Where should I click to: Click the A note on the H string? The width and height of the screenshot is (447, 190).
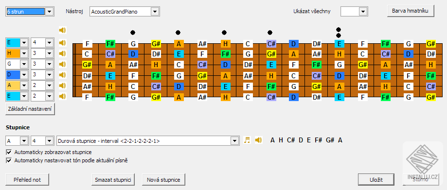click(x=294, y=54)
